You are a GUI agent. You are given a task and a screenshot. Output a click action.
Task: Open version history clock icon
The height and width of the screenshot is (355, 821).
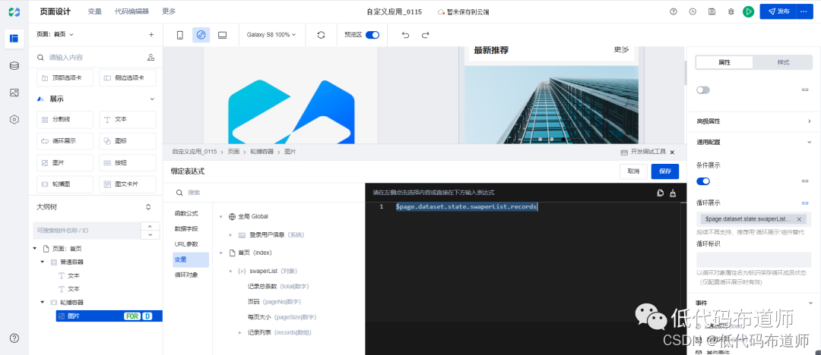(x=693, y=11)
